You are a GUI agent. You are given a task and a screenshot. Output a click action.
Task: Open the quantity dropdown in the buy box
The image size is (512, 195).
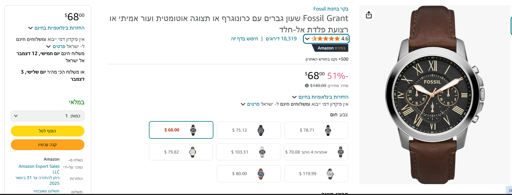coord(48,116)
